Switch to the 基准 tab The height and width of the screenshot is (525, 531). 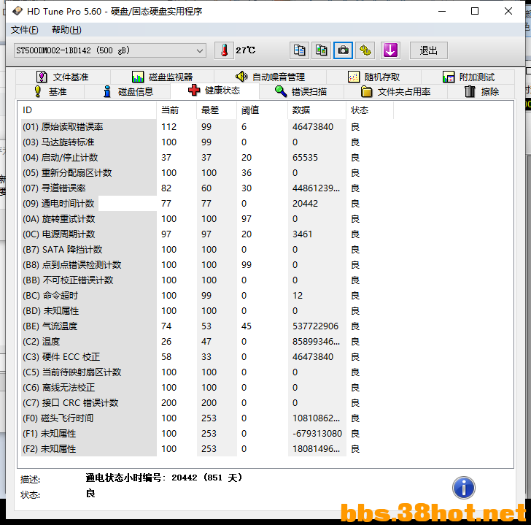(50, 91)
